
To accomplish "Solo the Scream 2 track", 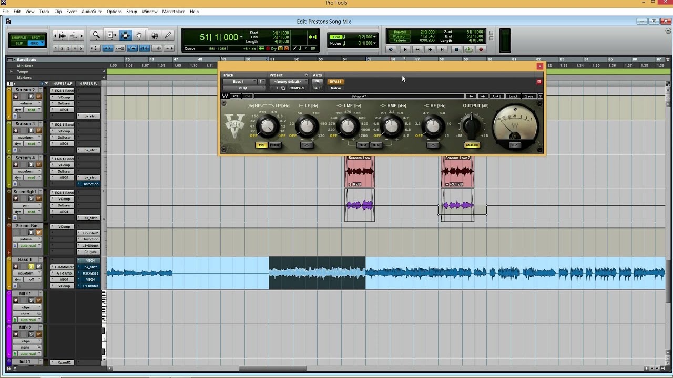I will coord(31,97).
